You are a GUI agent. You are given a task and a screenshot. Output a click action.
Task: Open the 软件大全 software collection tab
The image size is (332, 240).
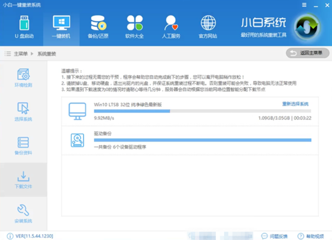pyautogui.click(x=134, y=27)
